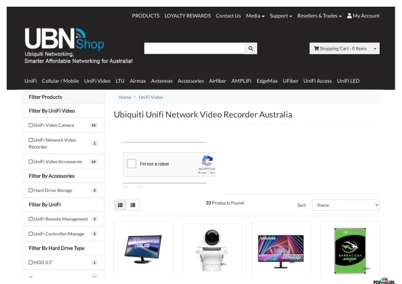The width and height of the screenshot is (402, 284).
Task: Click the Filter By UniFi heading
Action: 45,205
